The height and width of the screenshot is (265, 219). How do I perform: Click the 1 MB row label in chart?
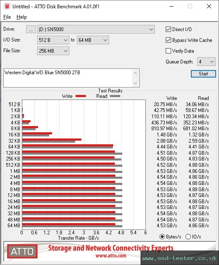15,171
